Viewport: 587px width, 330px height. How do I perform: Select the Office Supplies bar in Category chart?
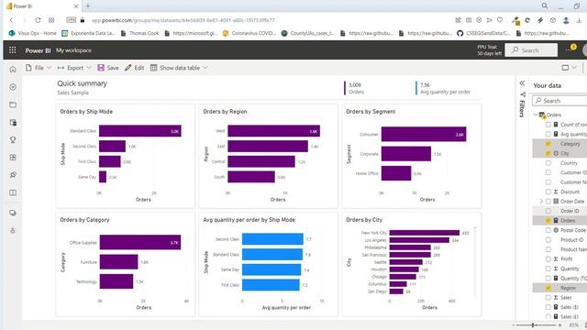pos(140,242)
